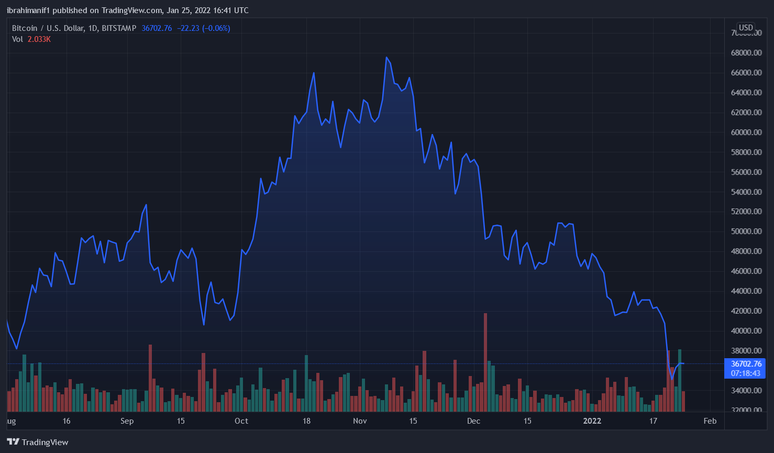774x453 pixels.
Task: Click the TradingView logo icon
Action: pos(13,442)
